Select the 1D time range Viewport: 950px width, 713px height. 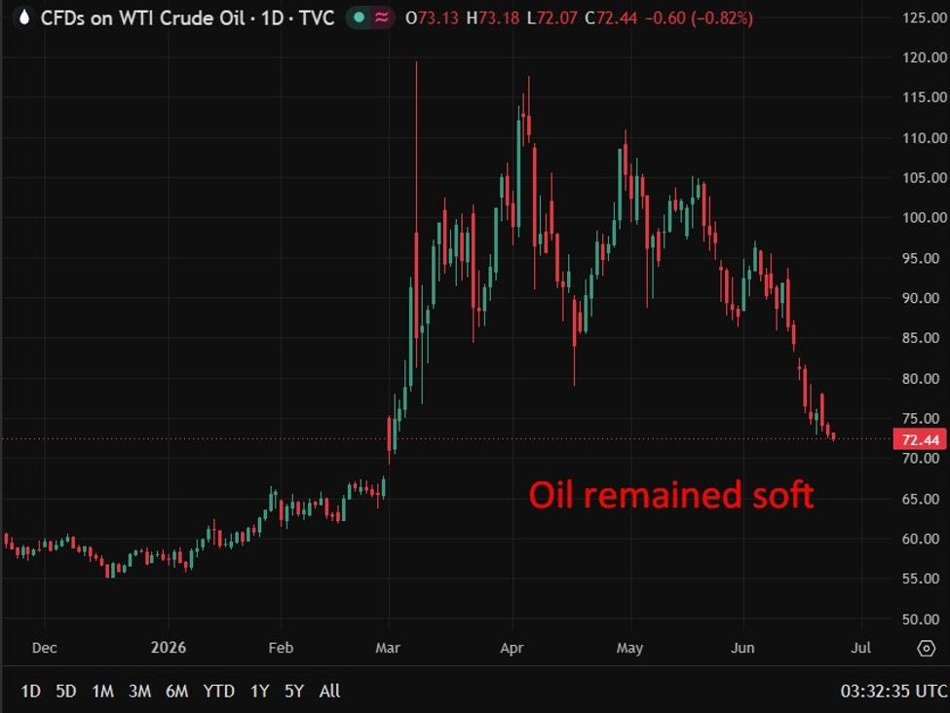click(x=30, y=691)
